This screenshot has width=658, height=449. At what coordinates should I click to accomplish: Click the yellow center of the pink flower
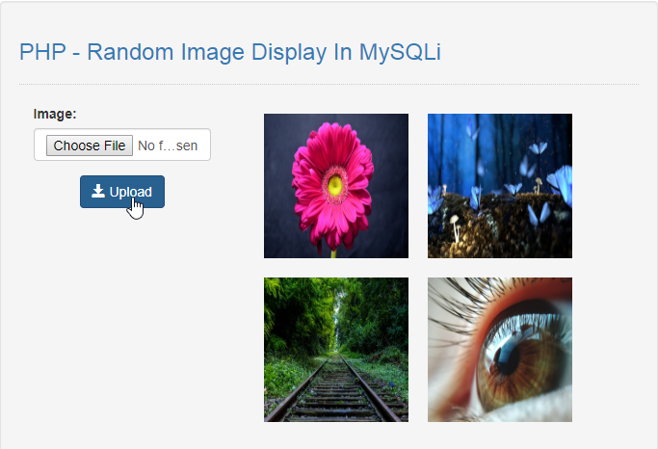coord(335,185)
